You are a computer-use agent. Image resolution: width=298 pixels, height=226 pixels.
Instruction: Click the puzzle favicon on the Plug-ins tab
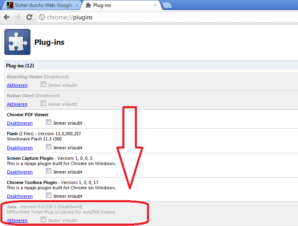88,5
